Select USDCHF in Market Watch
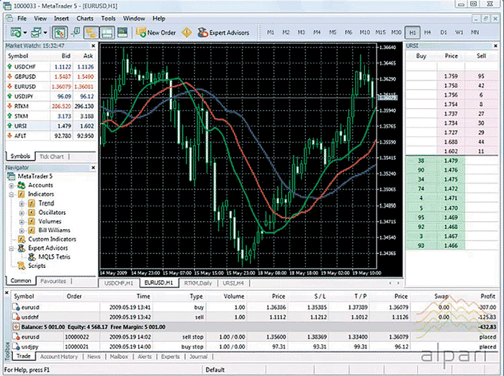504x376 pixels. coord(51,67)
